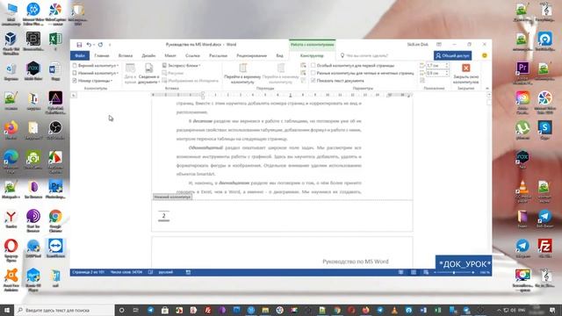This screenshot has width=562, height=316.
Task: Click the Previous section navigation icon
Action: tap(303, 66)
